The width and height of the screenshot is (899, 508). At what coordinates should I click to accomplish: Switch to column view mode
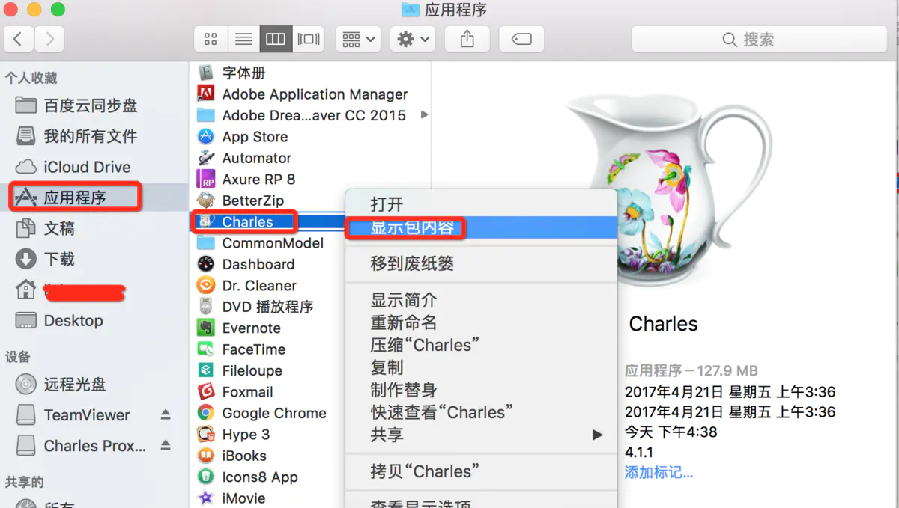coord(276,39)
